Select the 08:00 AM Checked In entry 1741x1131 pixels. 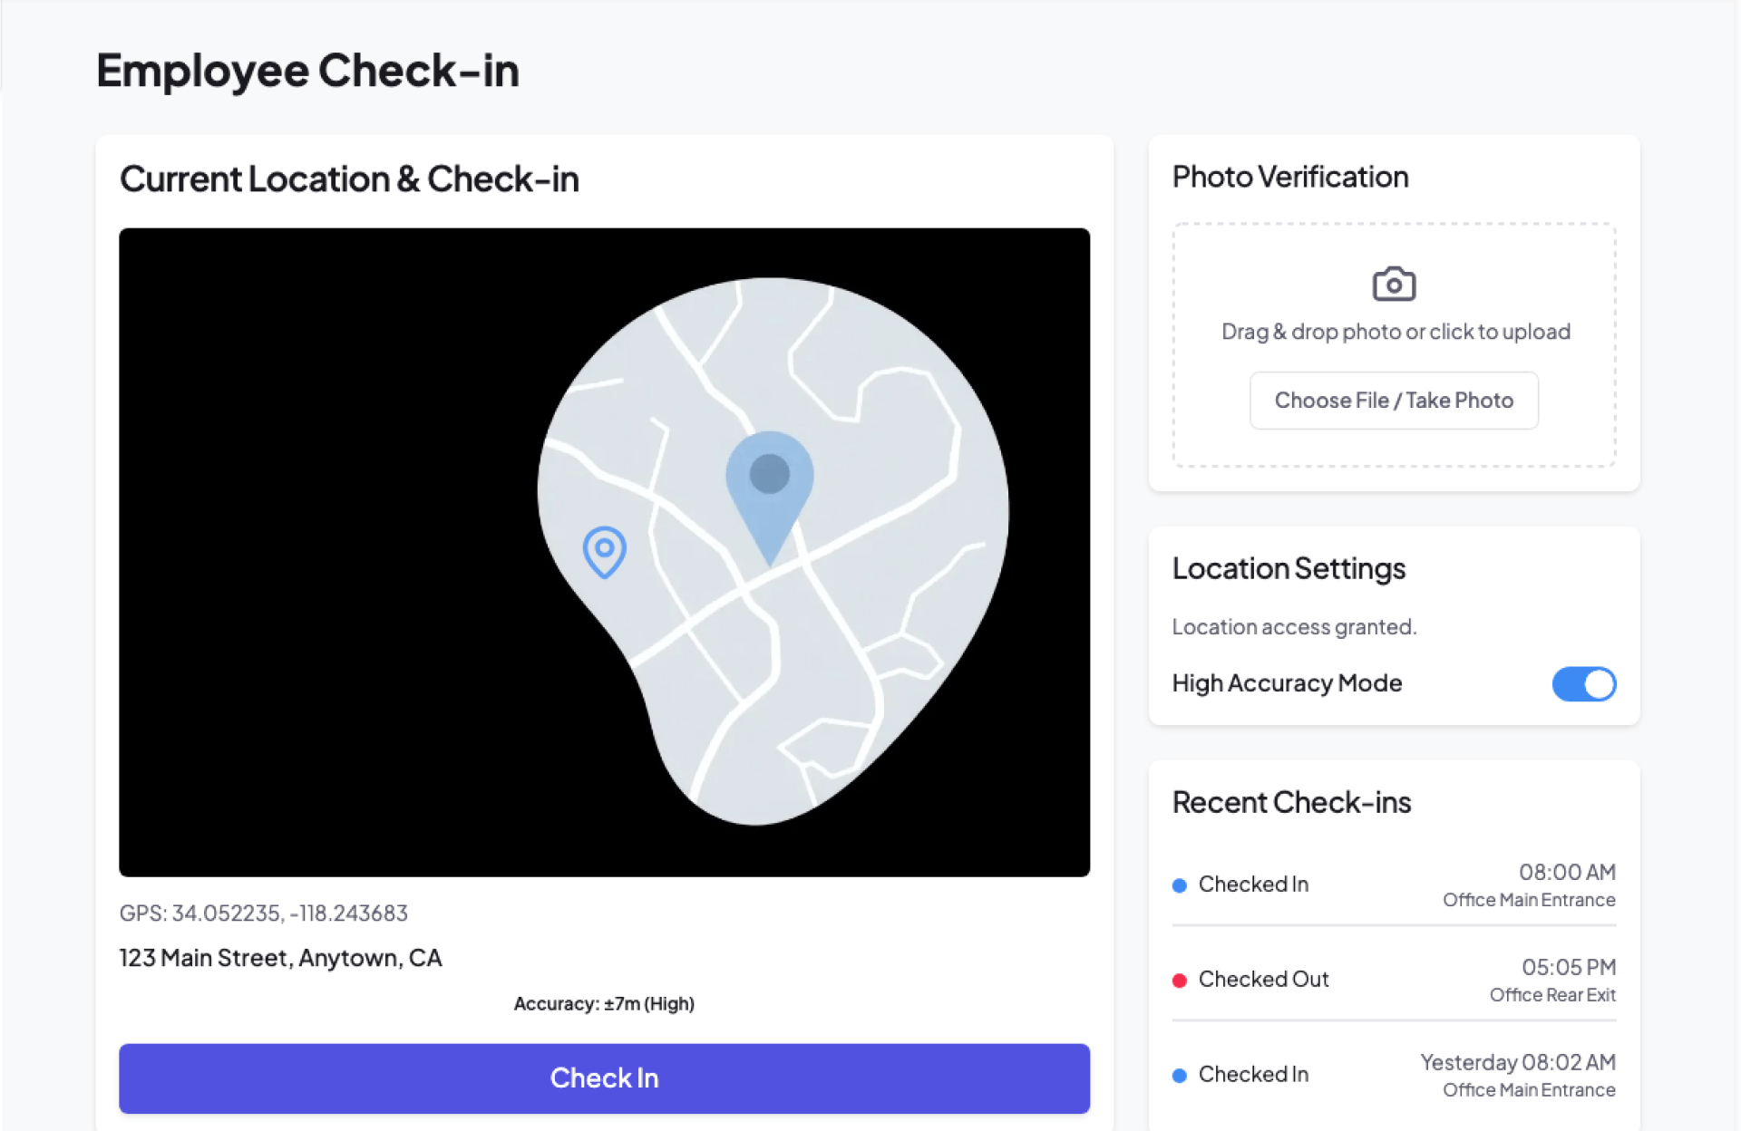[x=1393, y=885]
